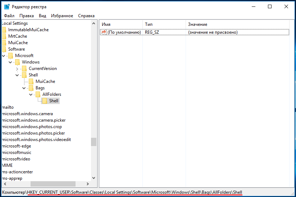Click the tree horizontal scrollbar thumb
The height and width of the screenshot is (197, 296).
[53, 184]
